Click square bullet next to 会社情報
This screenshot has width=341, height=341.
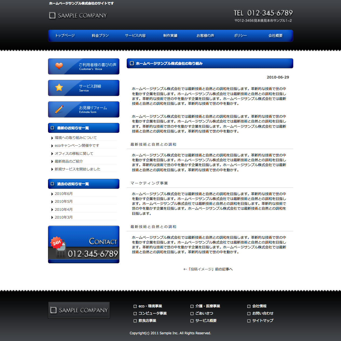click(249, 306)
